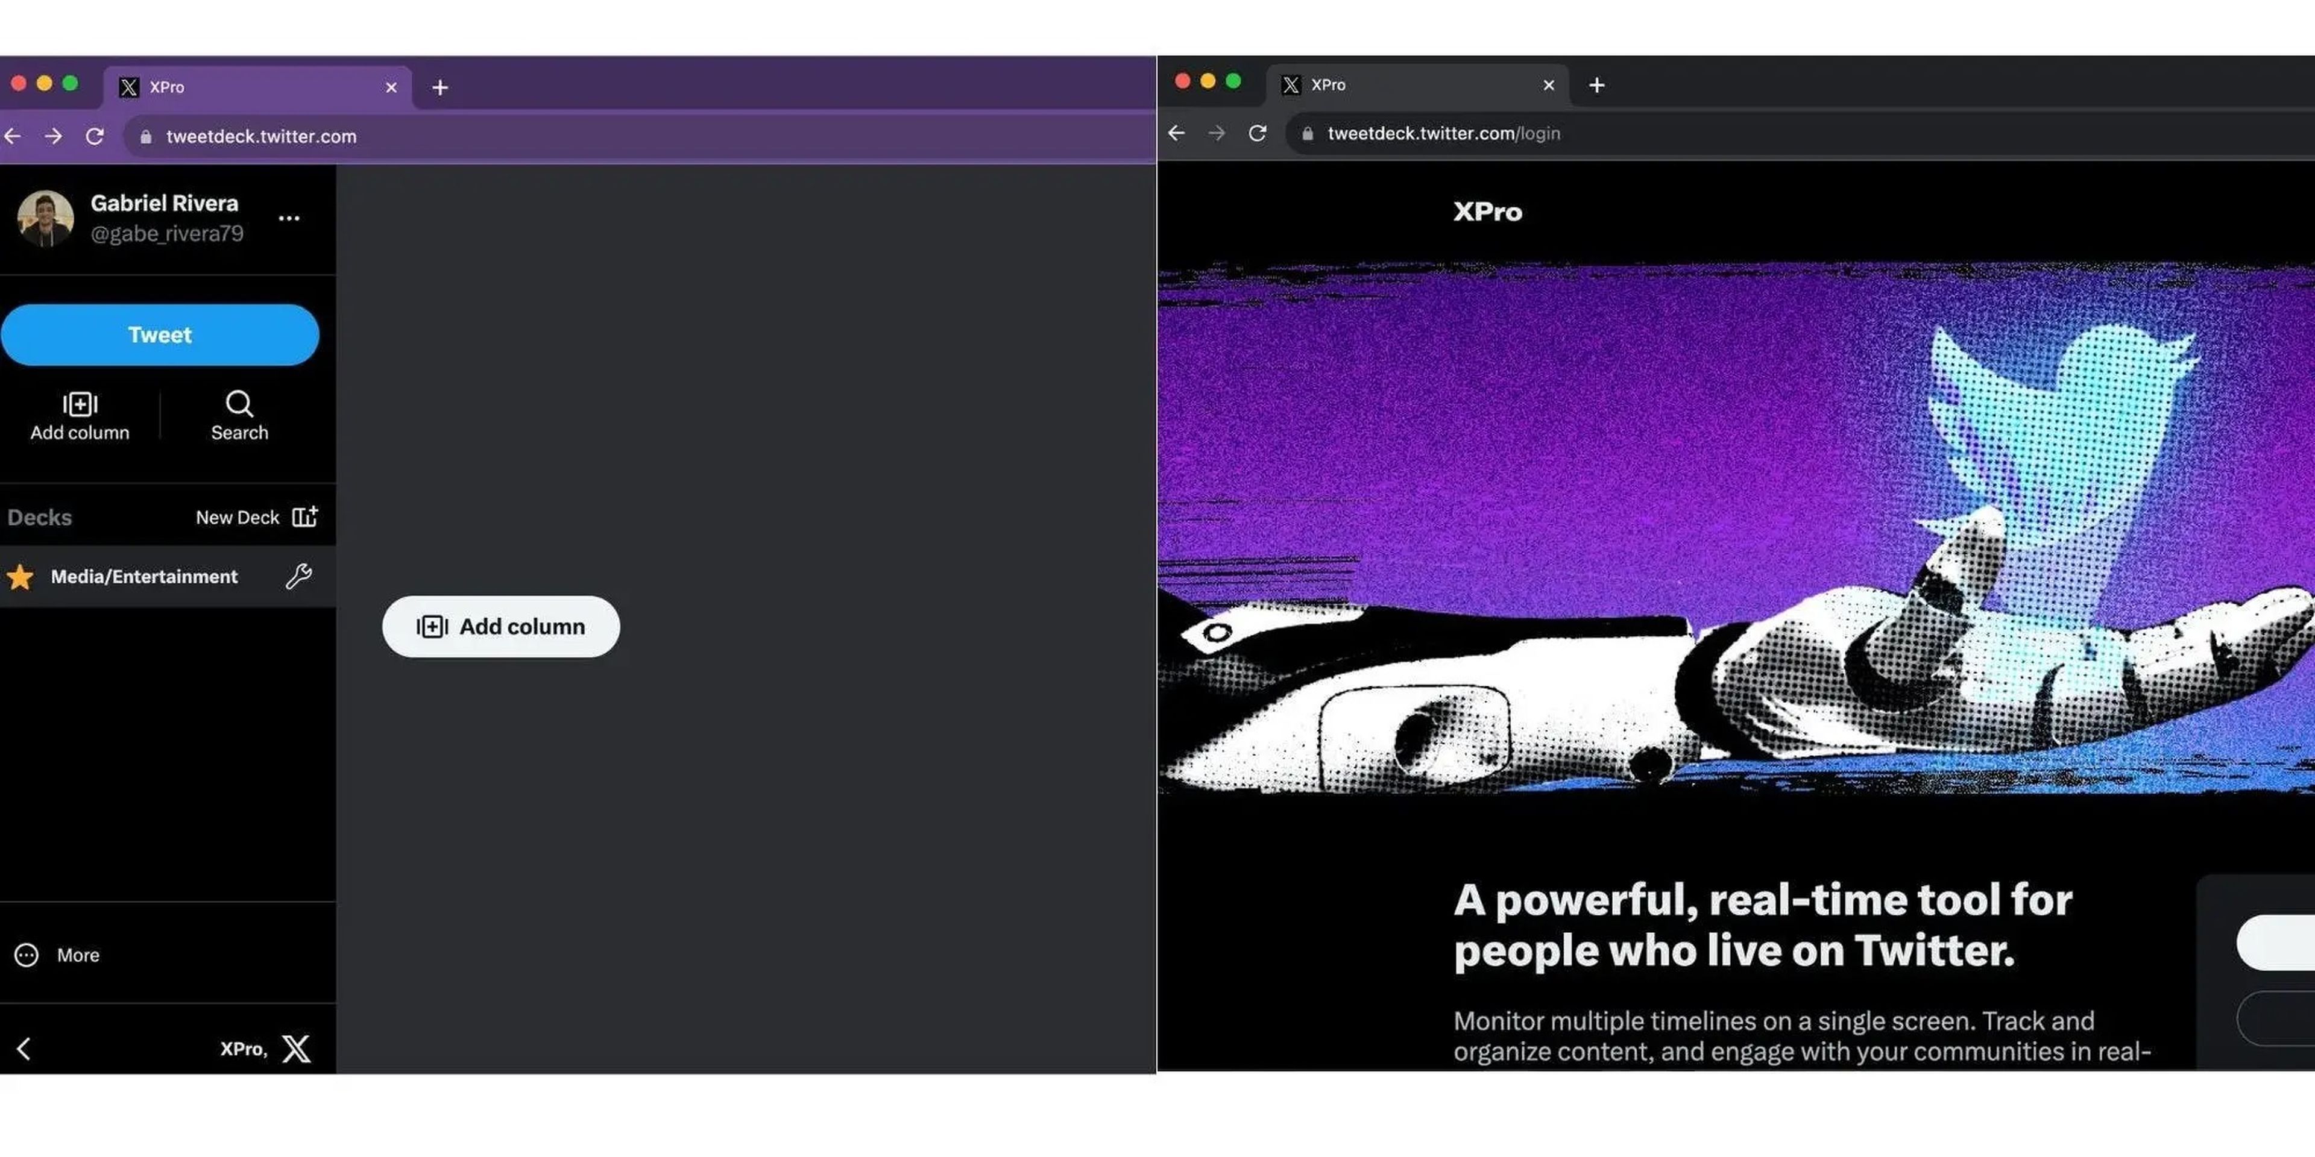The image size is (2315, 1157).
Task: Click the XPro label at the sidebar bottom
Action: click(x=244, y=1049)
